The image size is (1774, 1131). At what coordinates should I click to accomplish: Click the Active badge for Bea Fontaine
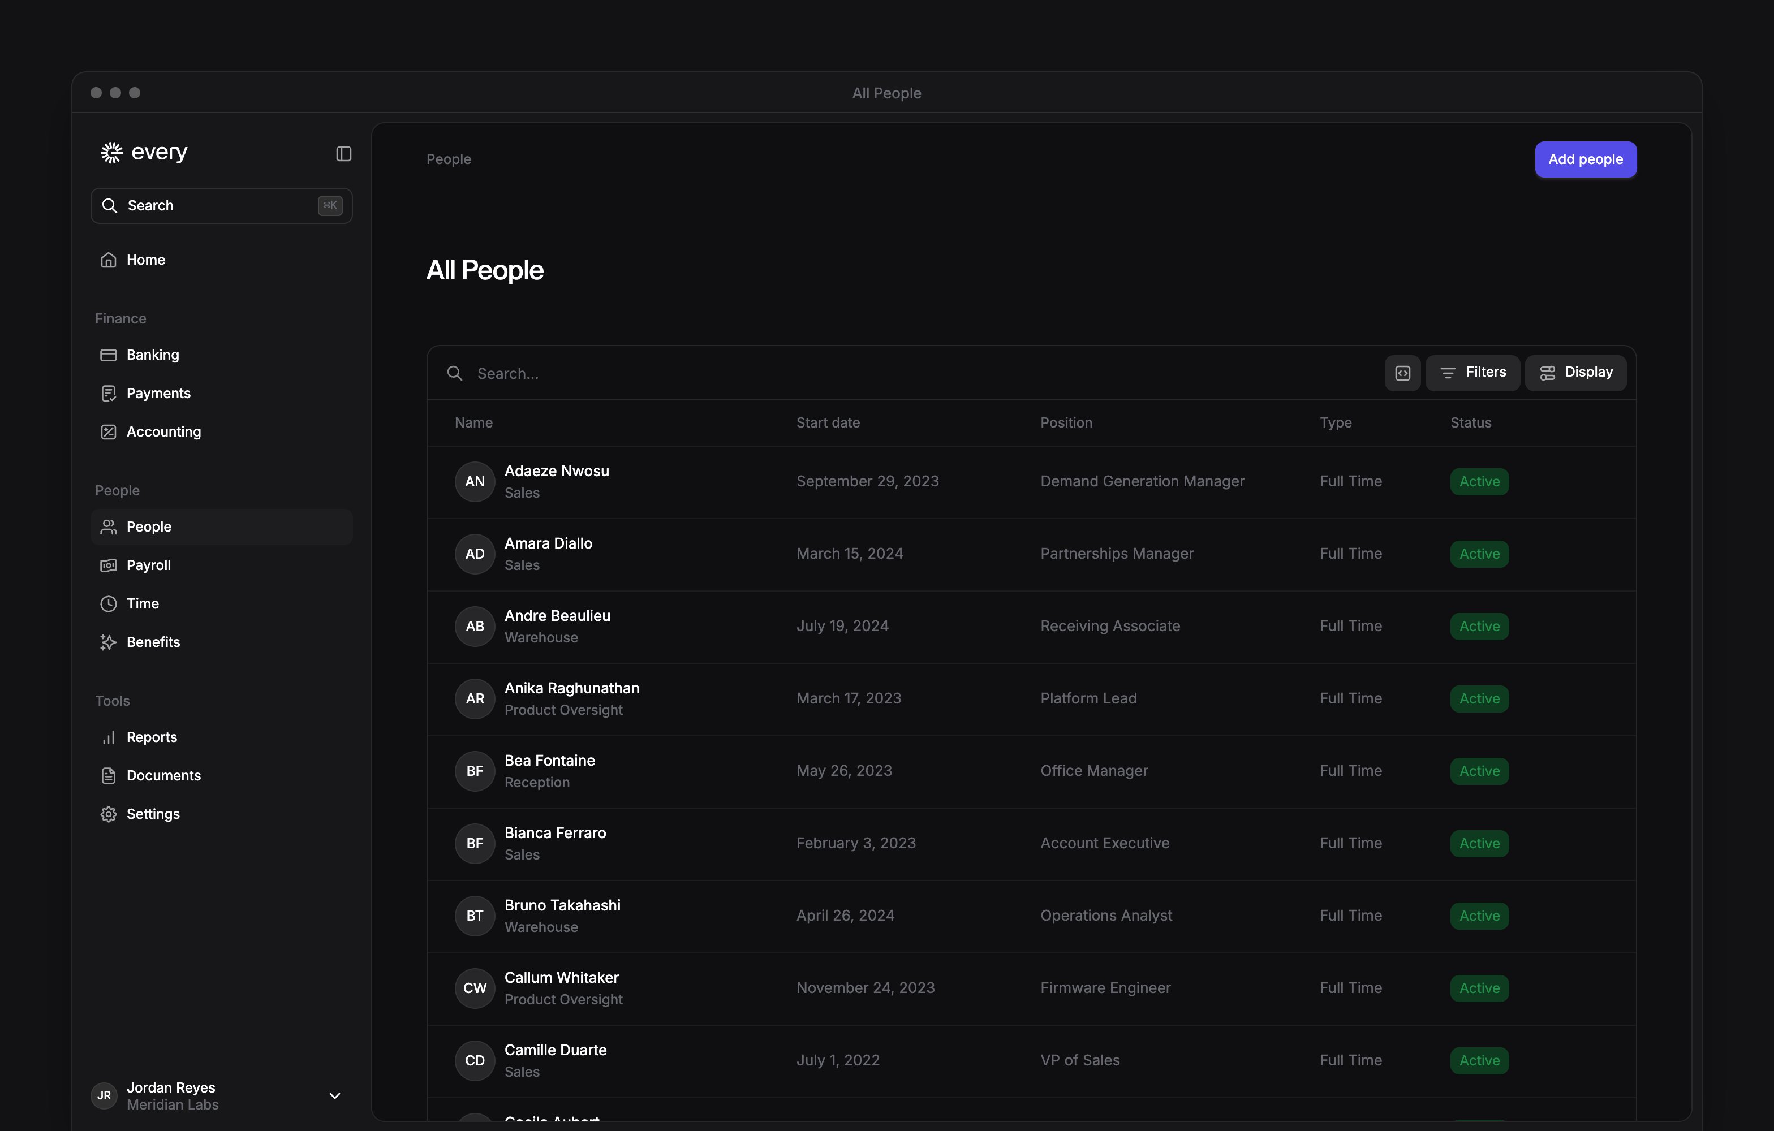[1479, 771]
